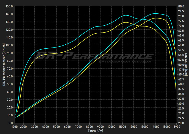Click the 15900 tick on the rpm axis
Screen dimensions: 189x134
176,127
